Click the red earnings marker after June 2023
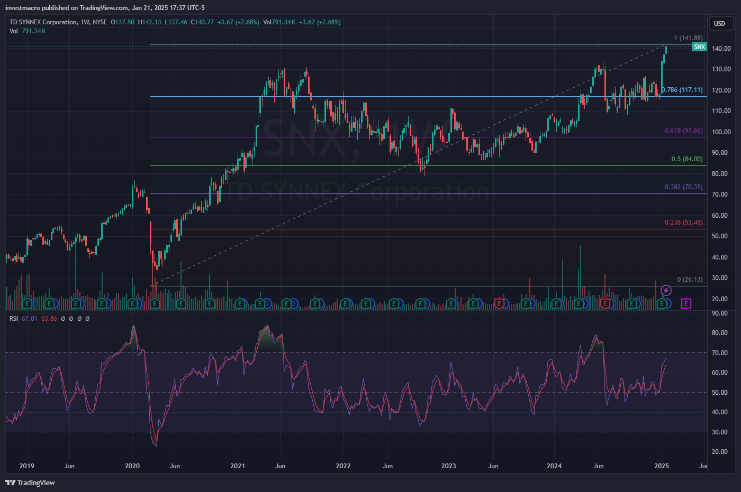The width and height of the screenshot is (741, 492). point(499,303)
